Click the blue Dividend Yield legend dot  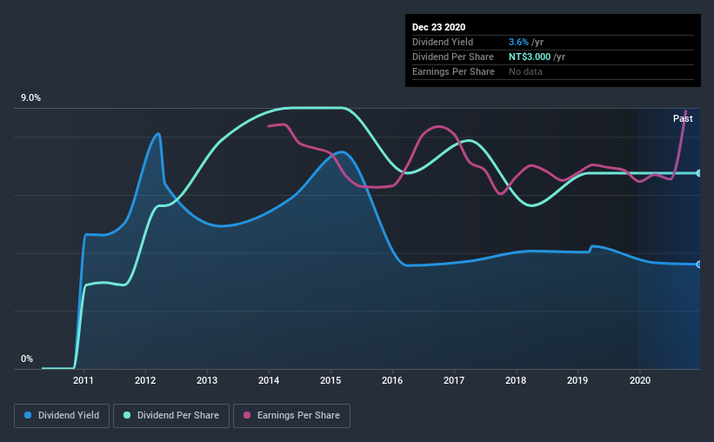tap(28, 415)
